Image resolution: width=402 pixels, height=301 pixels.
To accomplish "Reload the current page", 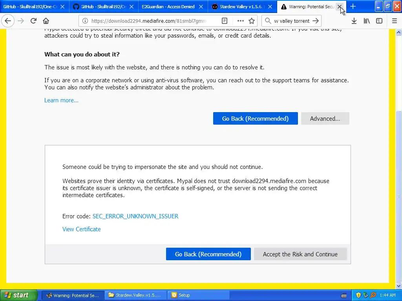I will tap(33, 21).
